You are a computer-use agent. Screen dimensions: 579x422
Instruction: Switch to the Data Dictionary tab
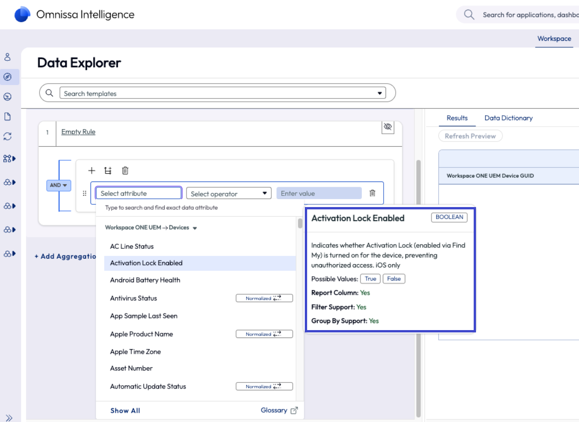click(508, 118)
